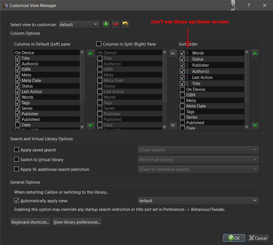Open View library preferences
The height and width of the screenshot is (245, 273).
77,222
